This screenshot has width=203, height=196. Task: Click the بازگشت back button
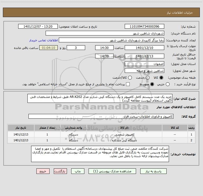[x=60, y=171]
